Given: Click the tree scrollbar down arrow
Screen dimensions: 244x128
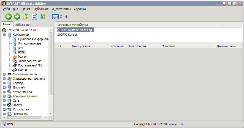Looking at the screenshot, I should 50,114.
